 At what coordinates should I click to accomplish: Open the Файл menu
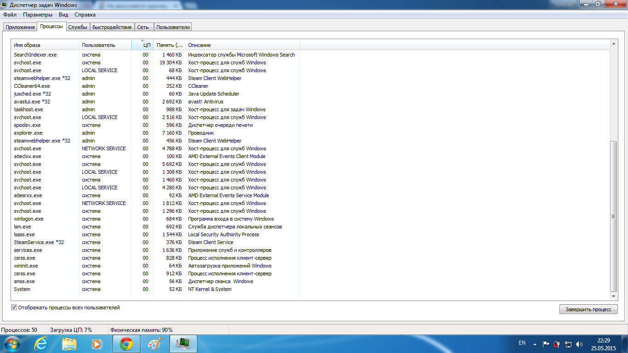click(10, 15)
